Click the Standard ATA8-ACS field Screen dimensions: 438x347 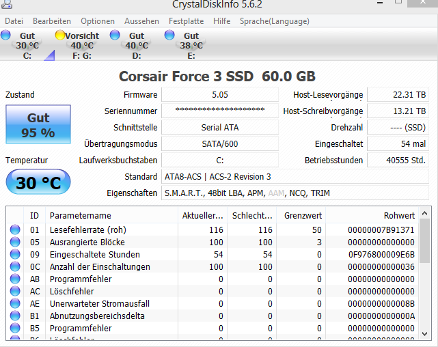pyautogui.click(x=295, y=177)
